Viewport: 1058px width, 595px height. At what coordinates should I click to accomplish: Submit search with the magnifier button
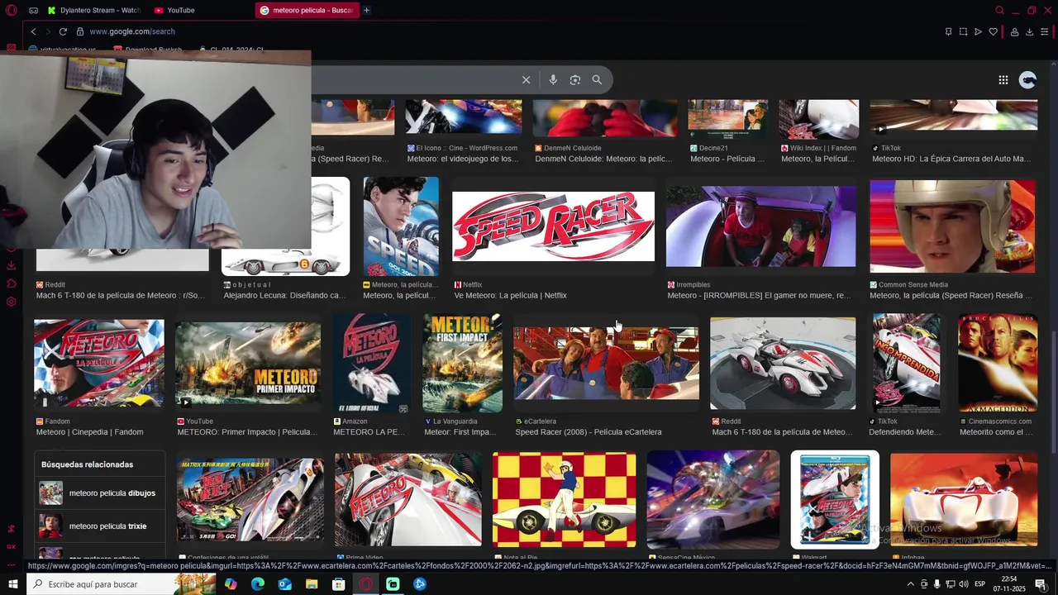coord(597,79)
